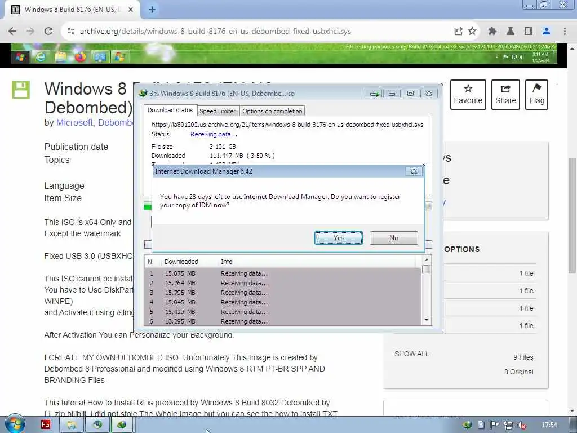Reload the archive.org page

[48, 32]
